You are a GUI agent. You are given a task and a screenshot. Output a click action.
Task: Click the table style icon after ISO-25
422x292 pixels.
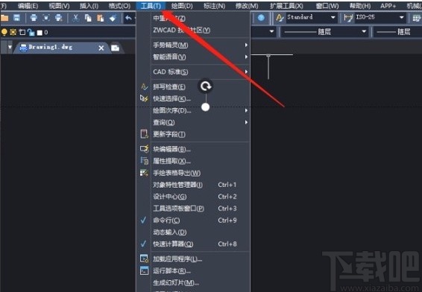point(417,18)
